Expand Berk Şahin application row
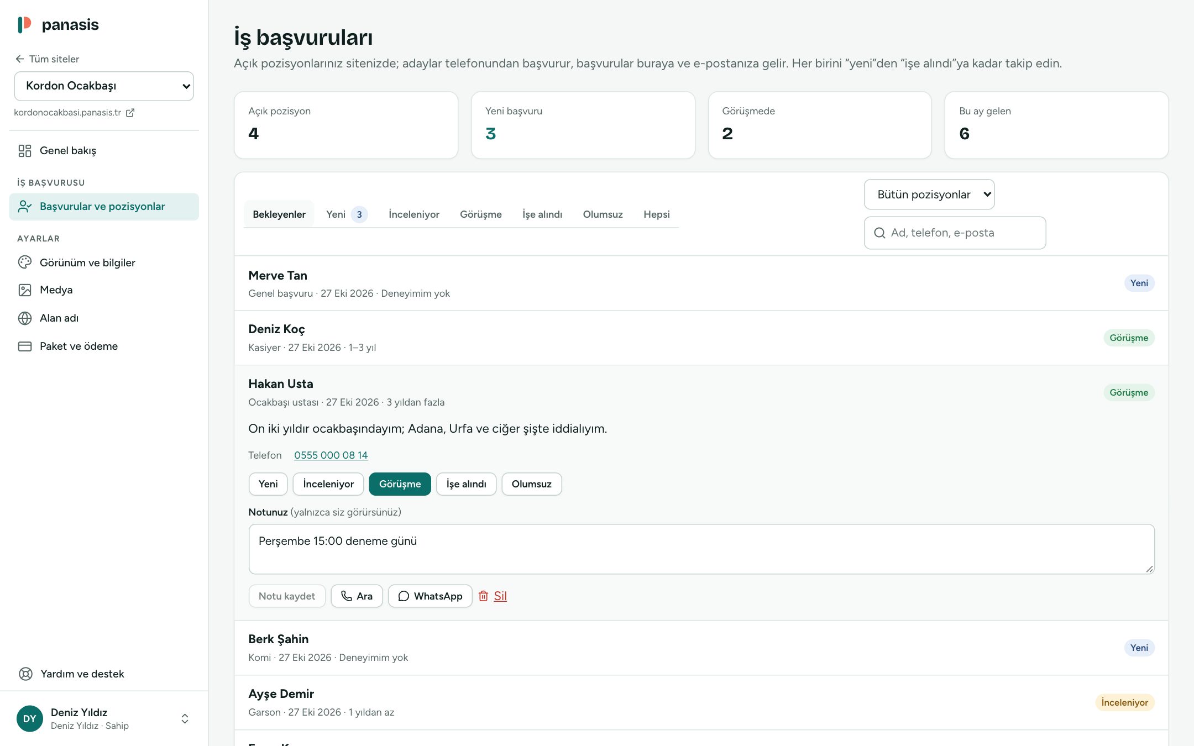1194x746 pixels. pyautogui.click(x=701, y=648)
